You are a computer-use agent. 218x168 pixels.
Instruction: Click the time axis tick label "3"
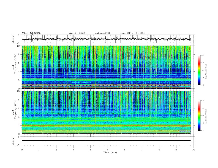[x=73, y=150]
